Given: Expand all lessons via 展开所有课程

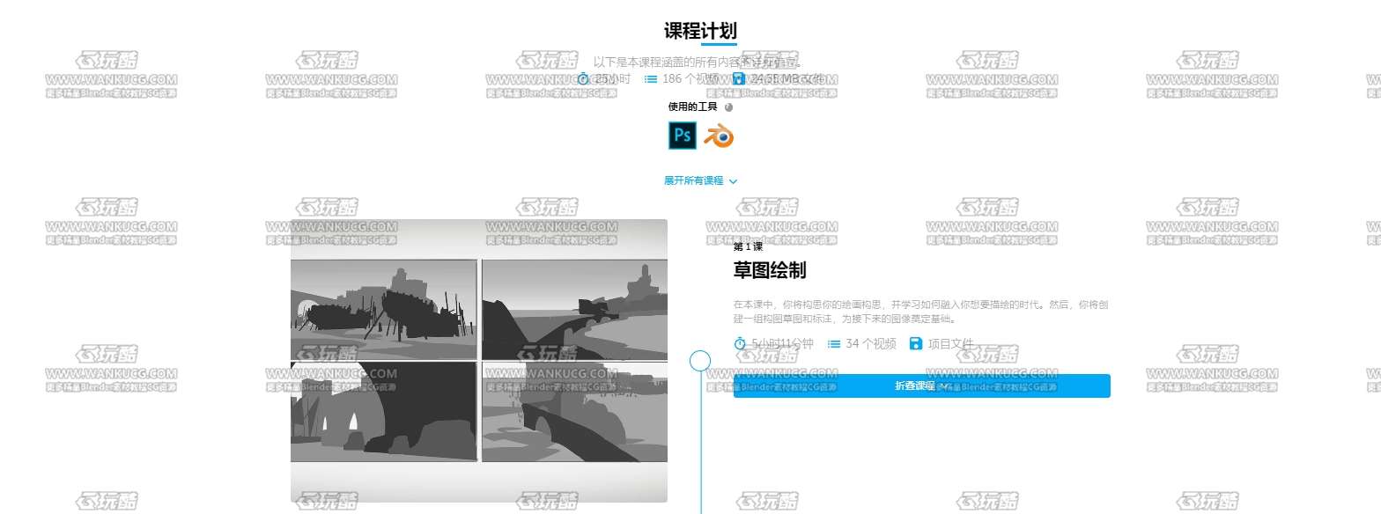Looking at the screenshot, I should [x=700, y=180].
